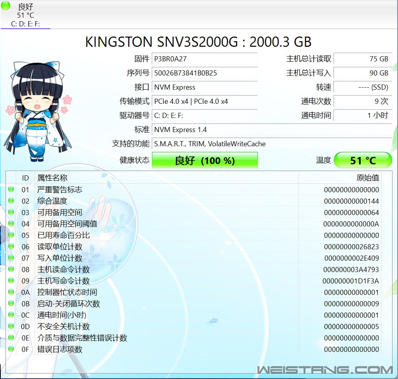Click the status orb for 严重警告标志 row
The width and height of the screenshot is (398, 379).
(x=11, y=189)
